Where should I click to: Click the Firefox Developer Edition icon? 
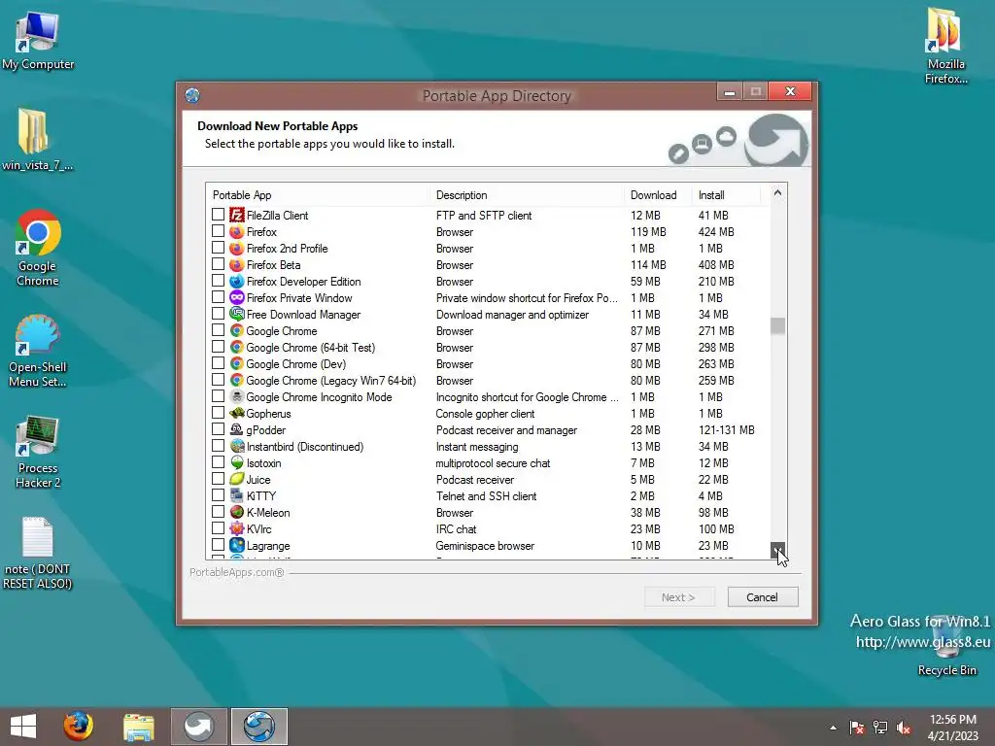pyautogui.click(x=237, y=281)
